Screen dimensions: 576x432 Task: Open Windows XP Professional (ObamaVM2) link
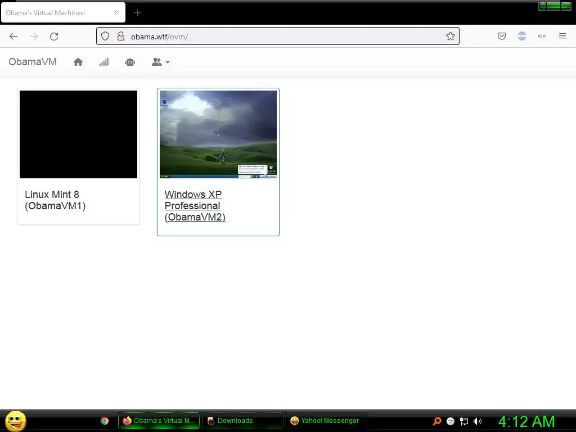(195, 206)
